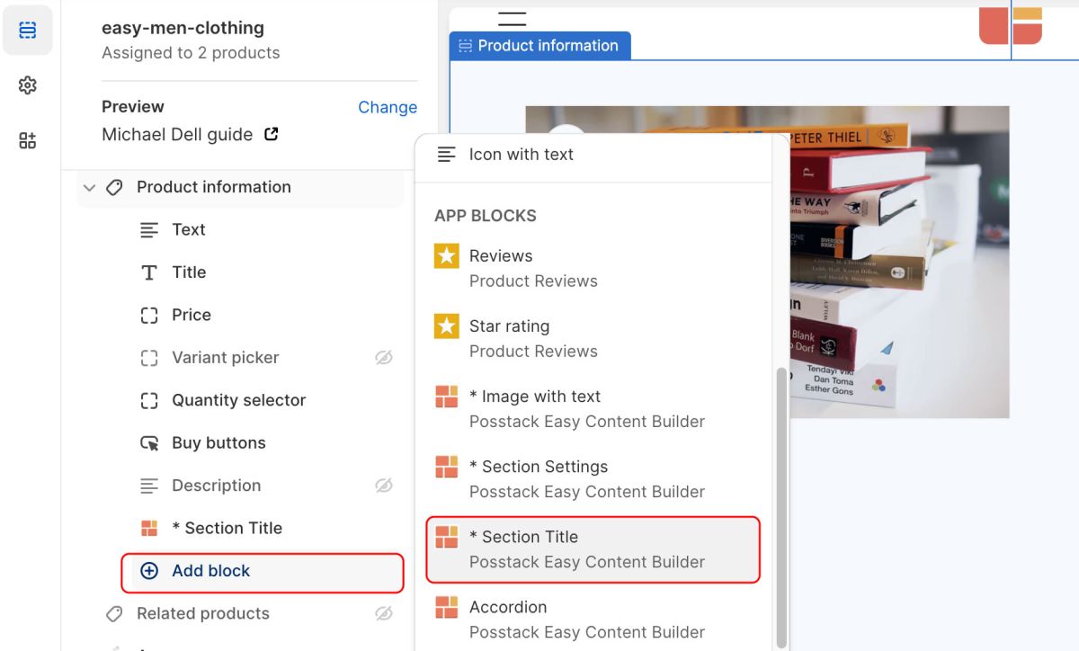Click the Accordion block icon

pyautogui.click(x=446, y=607)
